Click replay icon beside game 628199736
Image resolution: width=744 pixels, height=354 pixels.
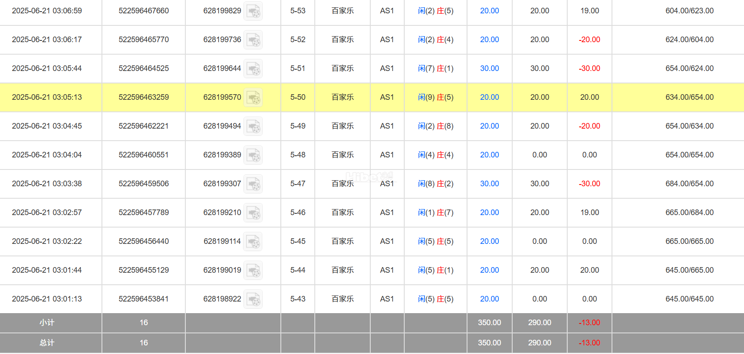[x=253, y=40]
